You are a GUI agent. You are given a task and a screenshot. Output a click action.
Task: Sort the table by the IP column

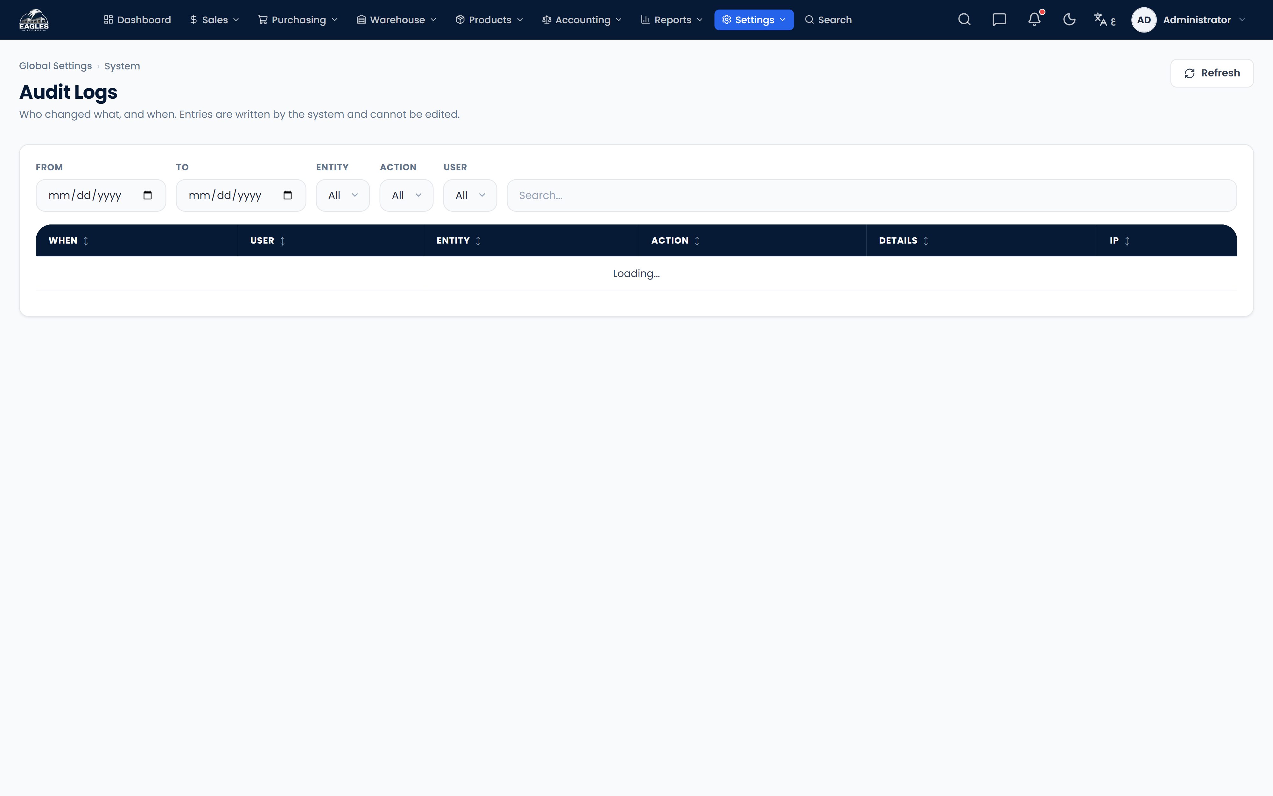coord(1120,241)
